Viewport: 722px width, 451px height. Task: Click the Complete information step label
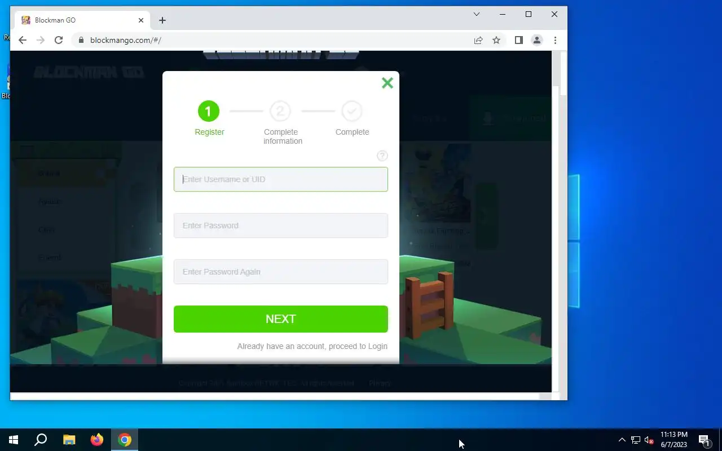coord(281,136)
